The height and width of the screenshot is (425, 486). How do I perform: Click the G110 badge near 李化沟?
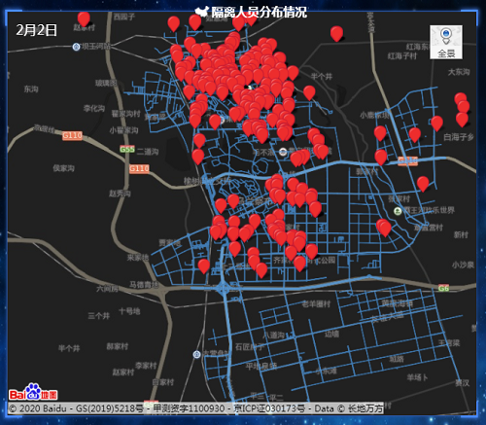click(x=72, y=135)
